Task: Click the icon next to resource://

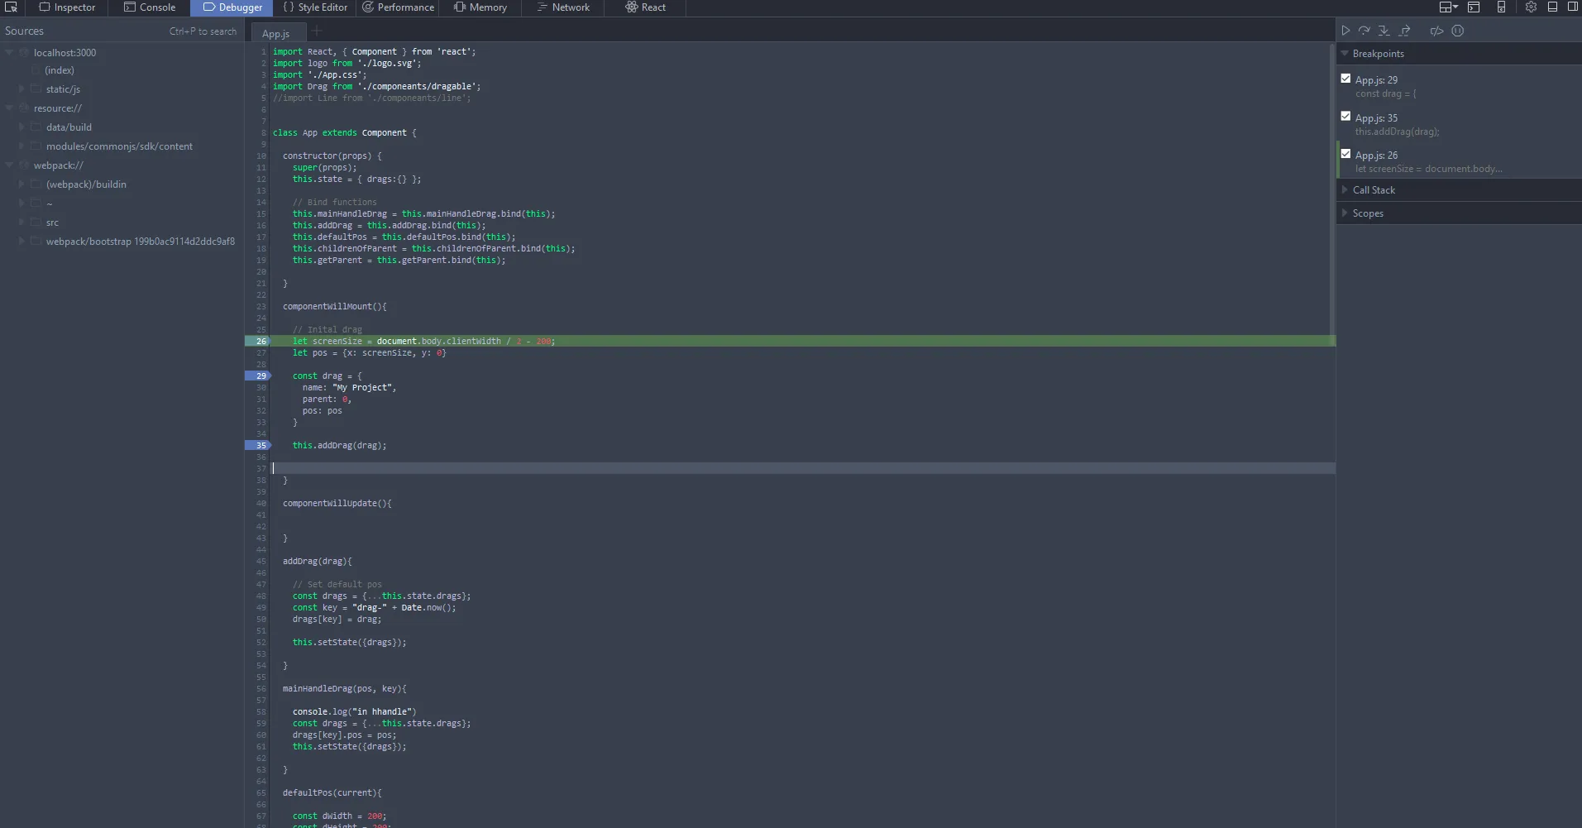Action: [25, 108]
